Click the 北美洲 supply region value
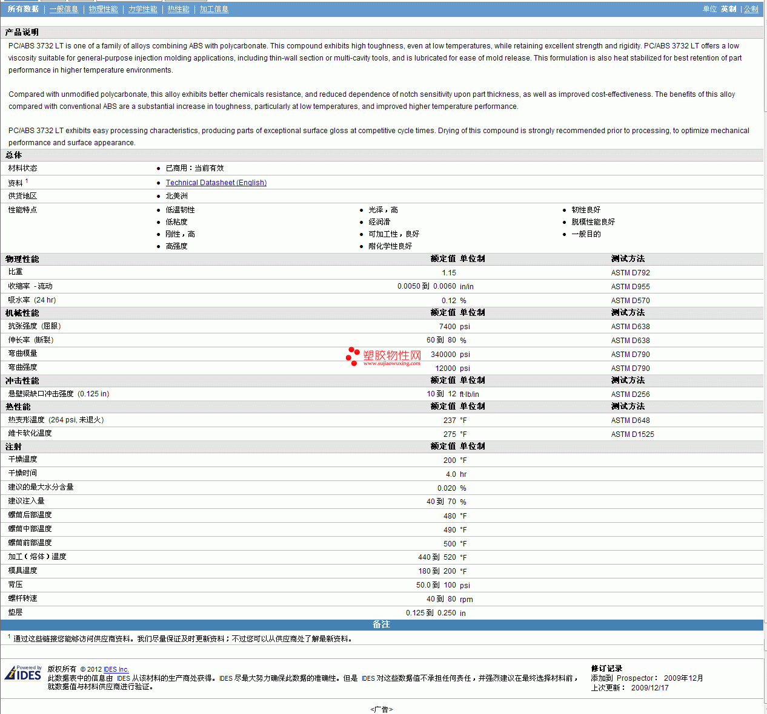767x714 pixels. (177, 196)
